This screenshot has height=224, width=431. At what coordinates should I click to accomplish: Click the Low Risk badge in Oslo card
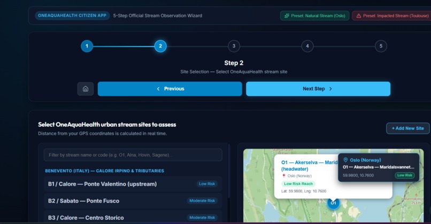point(405,175)
